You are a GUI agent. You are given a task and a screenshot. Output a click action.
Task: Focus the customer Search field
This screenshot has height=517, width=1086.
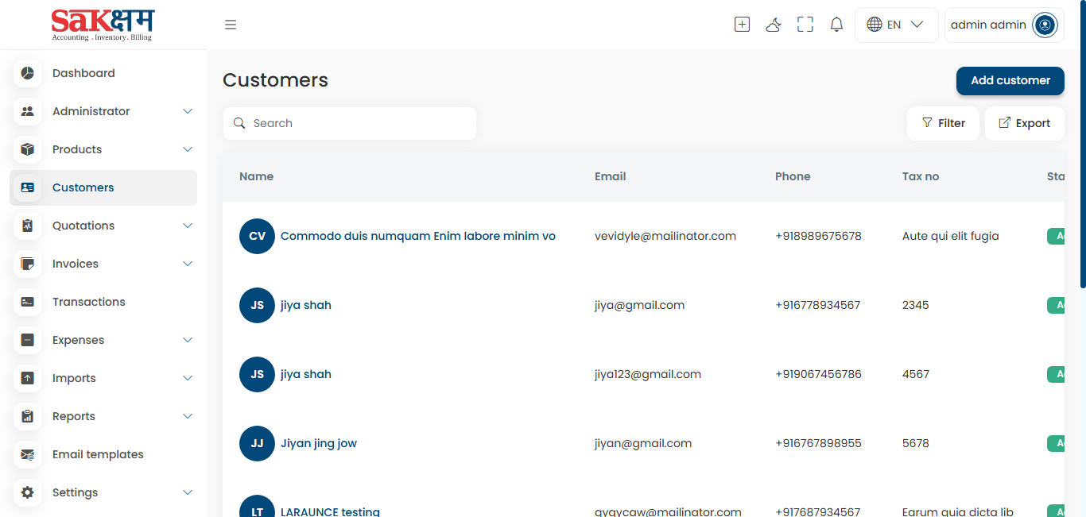click(x=358, y=123)
